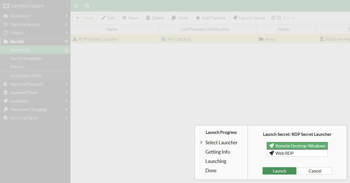This screenshot has width=350, height=183.
Task: Select the Remote Desktop-Windows launcher option
Action: tap(297, 146)
